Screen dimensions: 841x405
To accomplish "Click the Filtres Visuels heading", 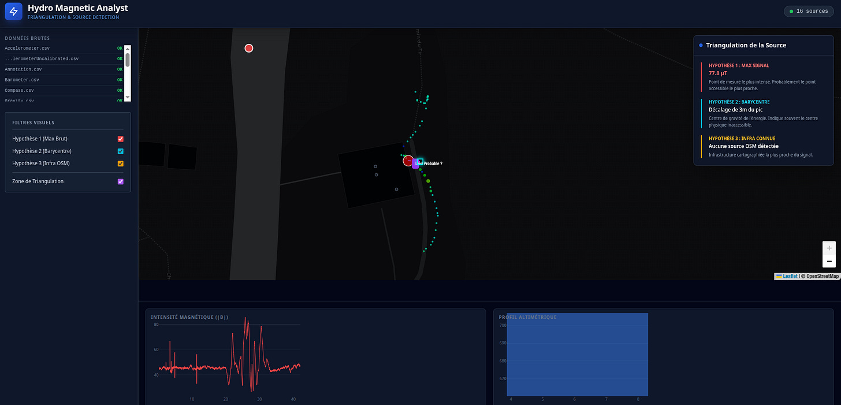I will tap(34, 122).
